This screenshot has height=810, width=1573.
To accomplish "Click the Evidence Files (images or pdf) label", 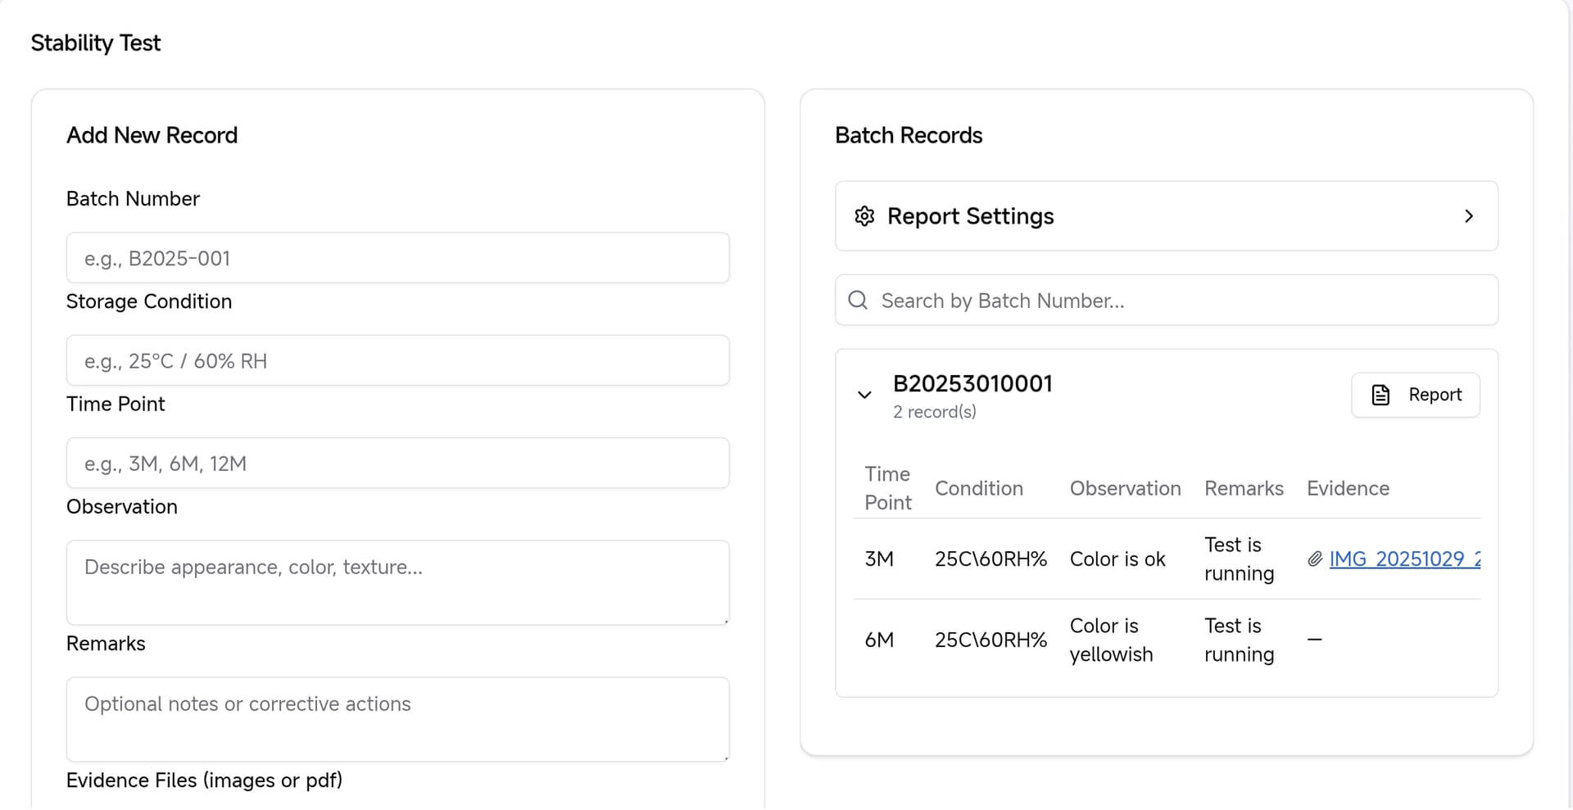I will coord(204,781).
